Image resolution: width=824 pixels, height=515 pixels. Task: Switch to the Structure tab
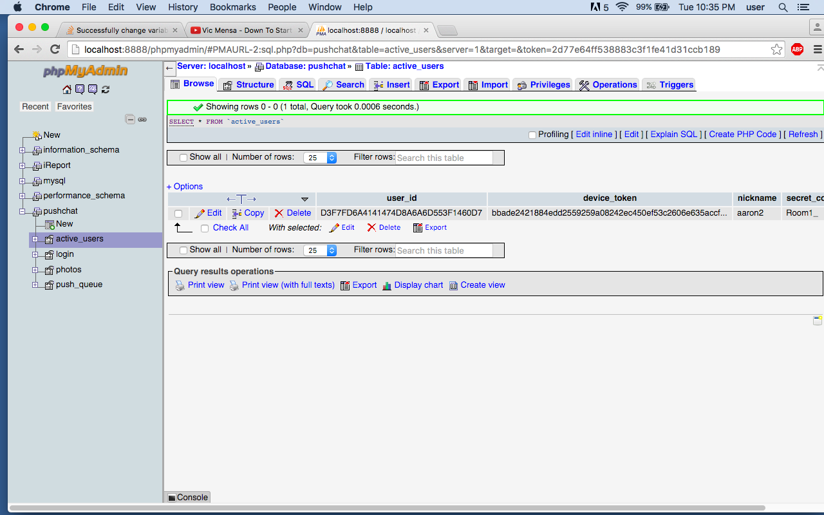(x=248, y=85)
